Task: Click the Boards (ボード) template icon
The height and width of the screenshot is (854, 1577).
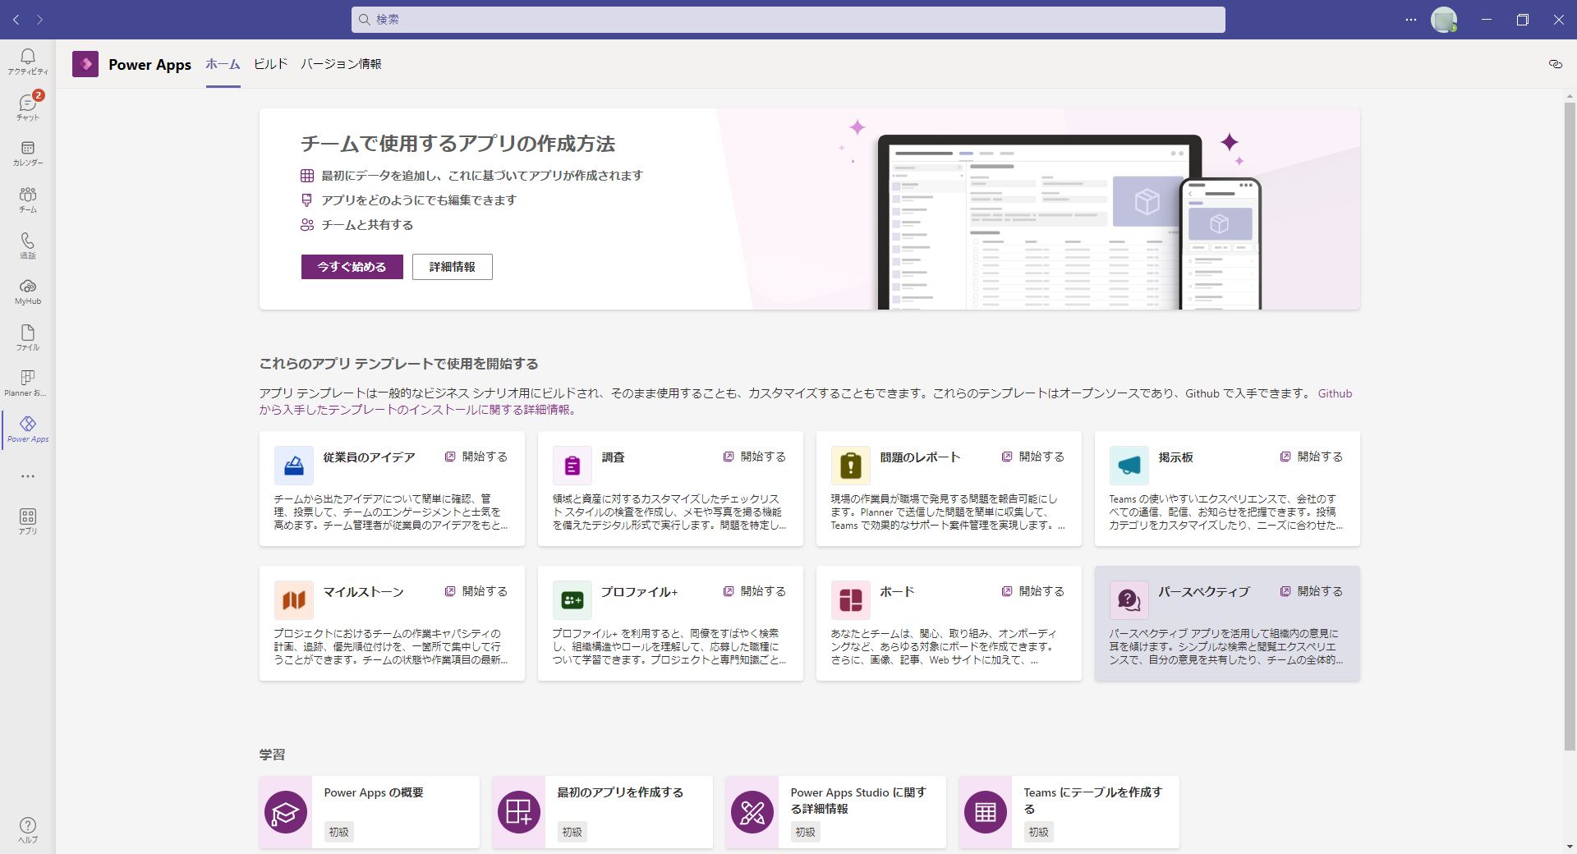Action: click(x=851, y=600)
